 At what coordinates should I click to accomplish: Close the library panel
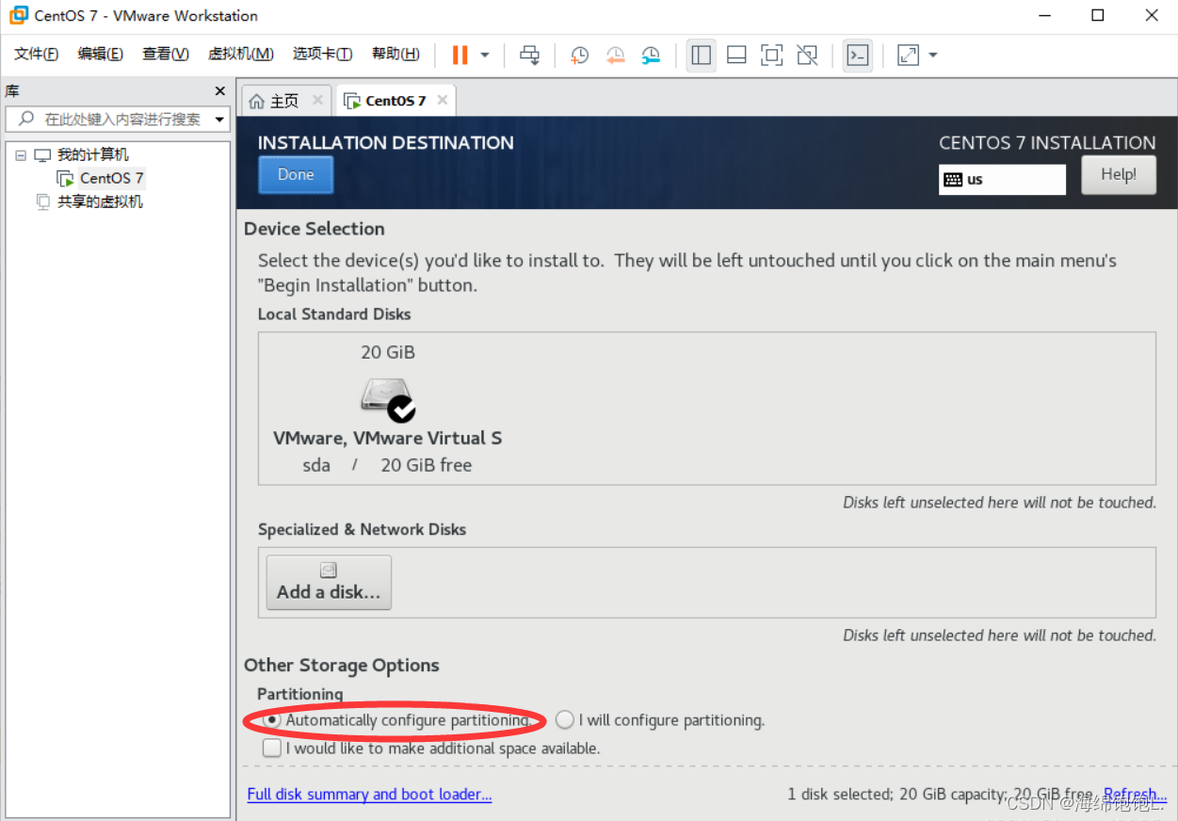(220, 91)
